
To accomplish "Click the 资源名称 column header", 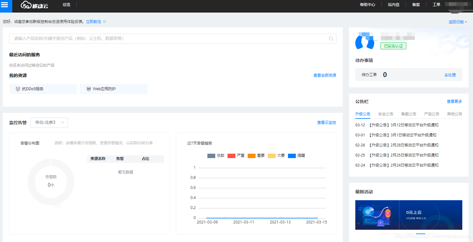I will pos(98,159).
